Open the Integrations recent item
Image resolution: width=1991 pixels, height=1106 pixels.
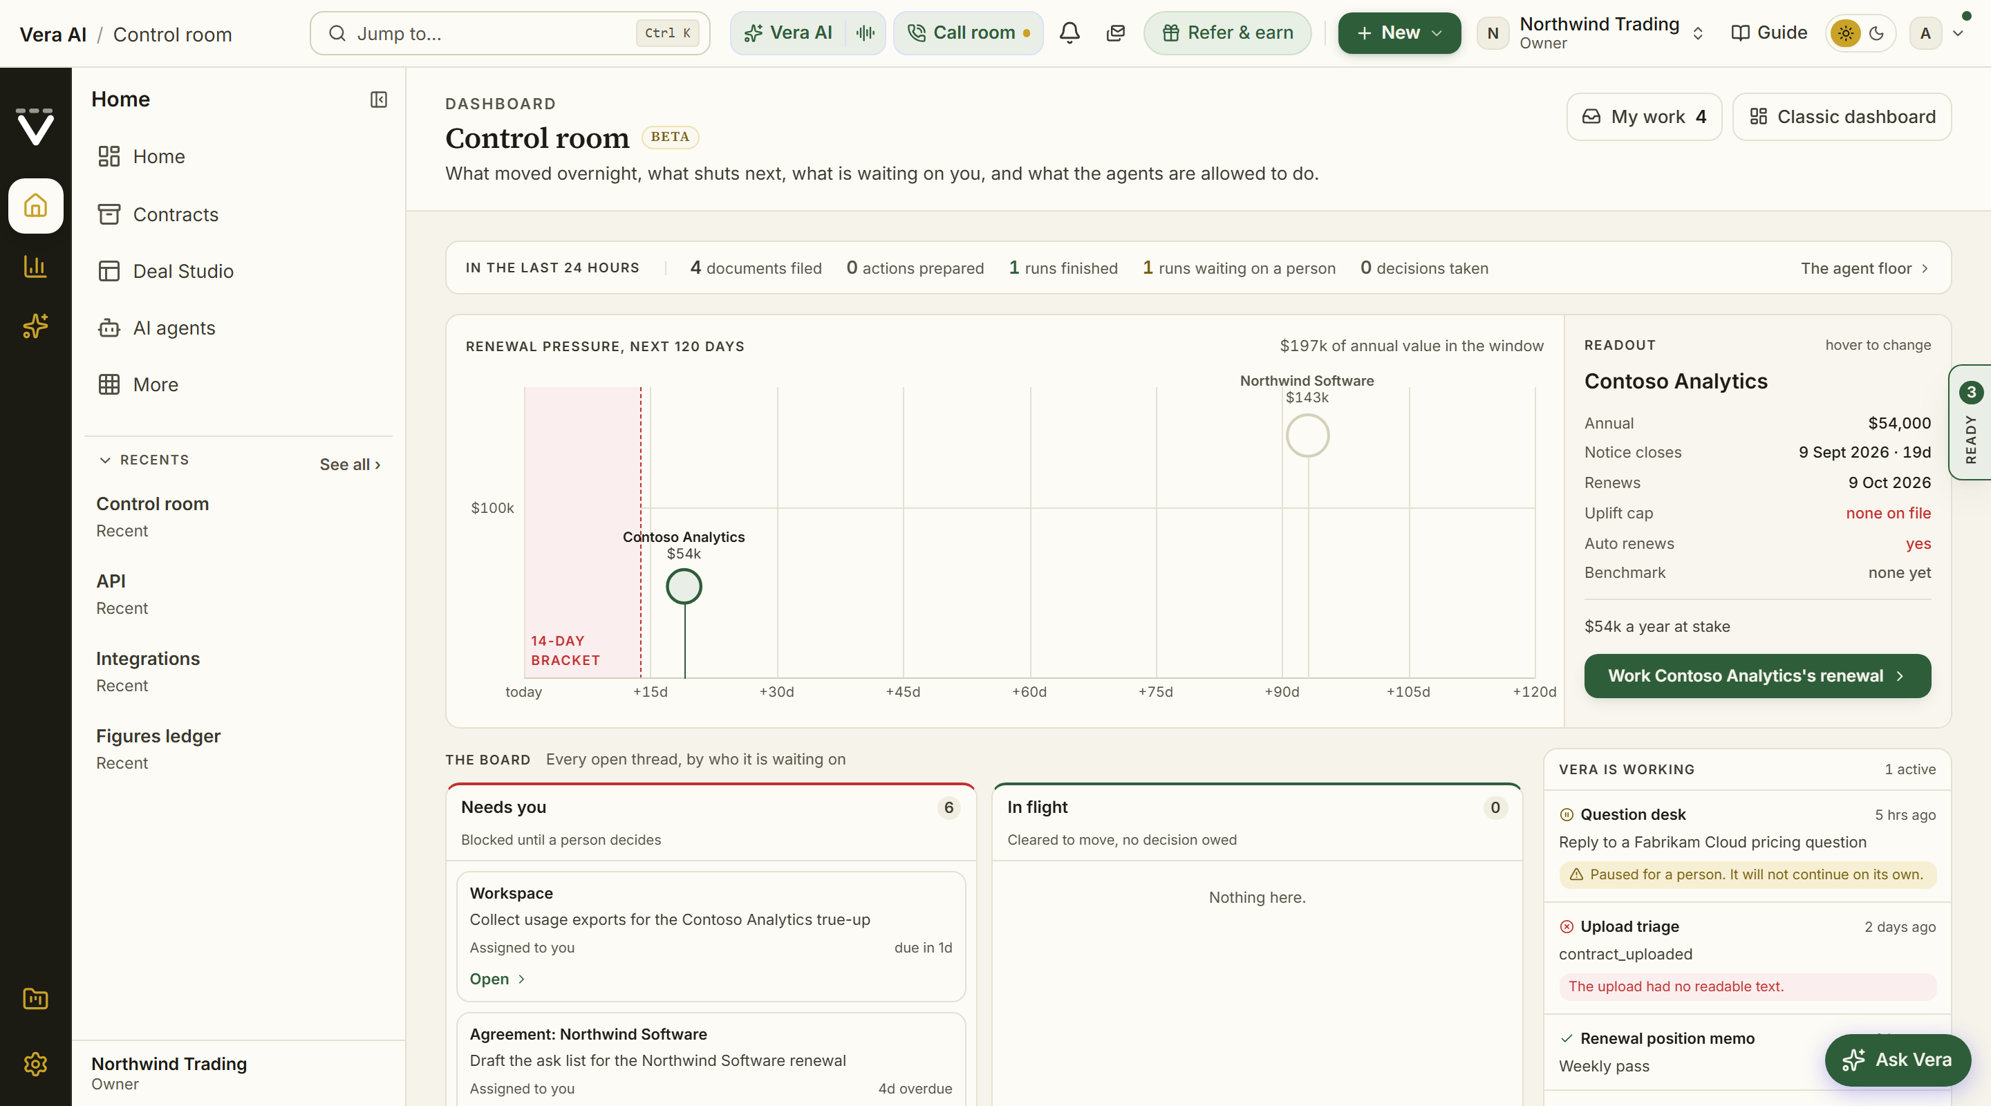pos(238,672)
